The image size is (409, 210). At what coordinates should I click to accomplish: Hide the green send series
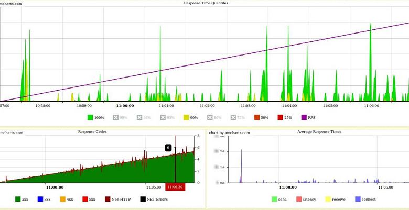(274, 199)
